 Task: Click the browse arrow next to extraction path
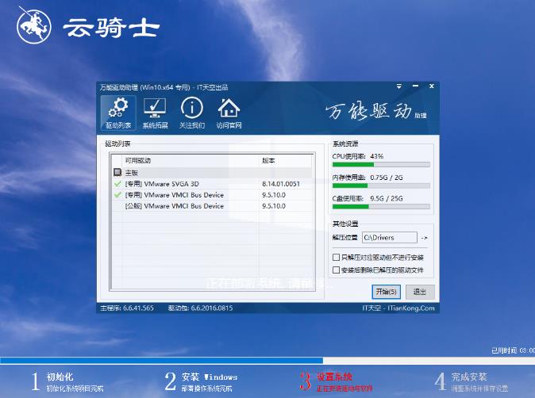(424, 238)
